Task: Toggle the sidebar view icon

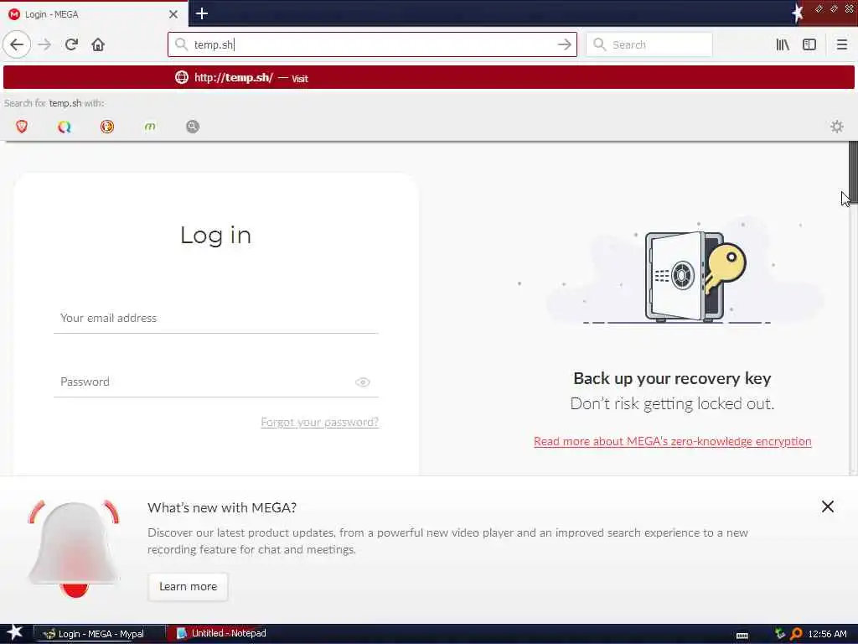Action: coord(809,44)
